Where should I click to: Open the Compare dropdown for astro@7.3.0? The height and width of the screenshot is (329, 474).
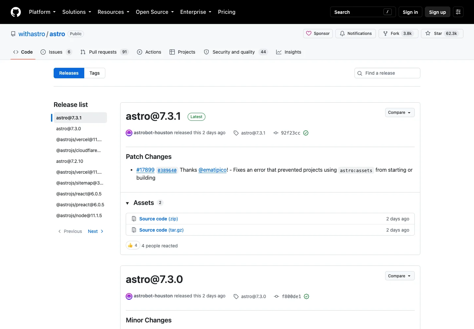[400, 276]
